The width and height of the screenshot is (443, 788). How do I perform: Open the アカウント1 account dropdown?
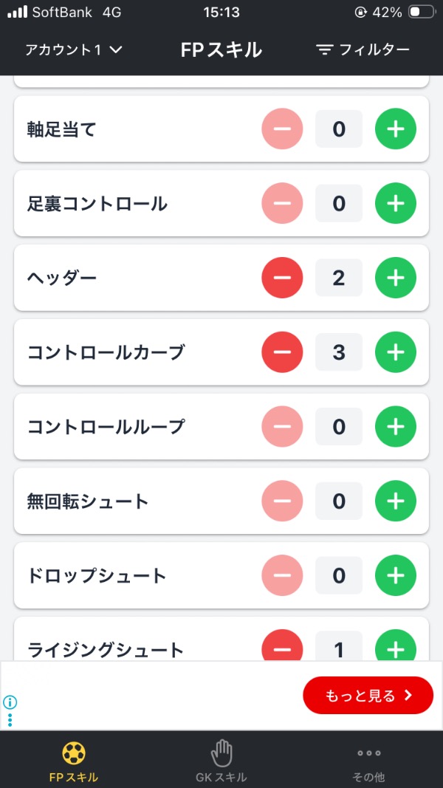point(74,50)
